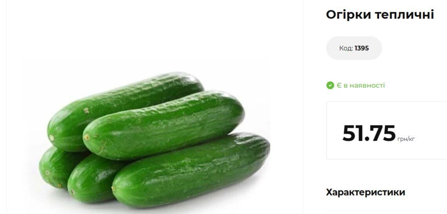Open the 'Характеристики' section heading
The width and height of the screenshot is (447, 214).
pyautogui.click(x=365, y=192)
